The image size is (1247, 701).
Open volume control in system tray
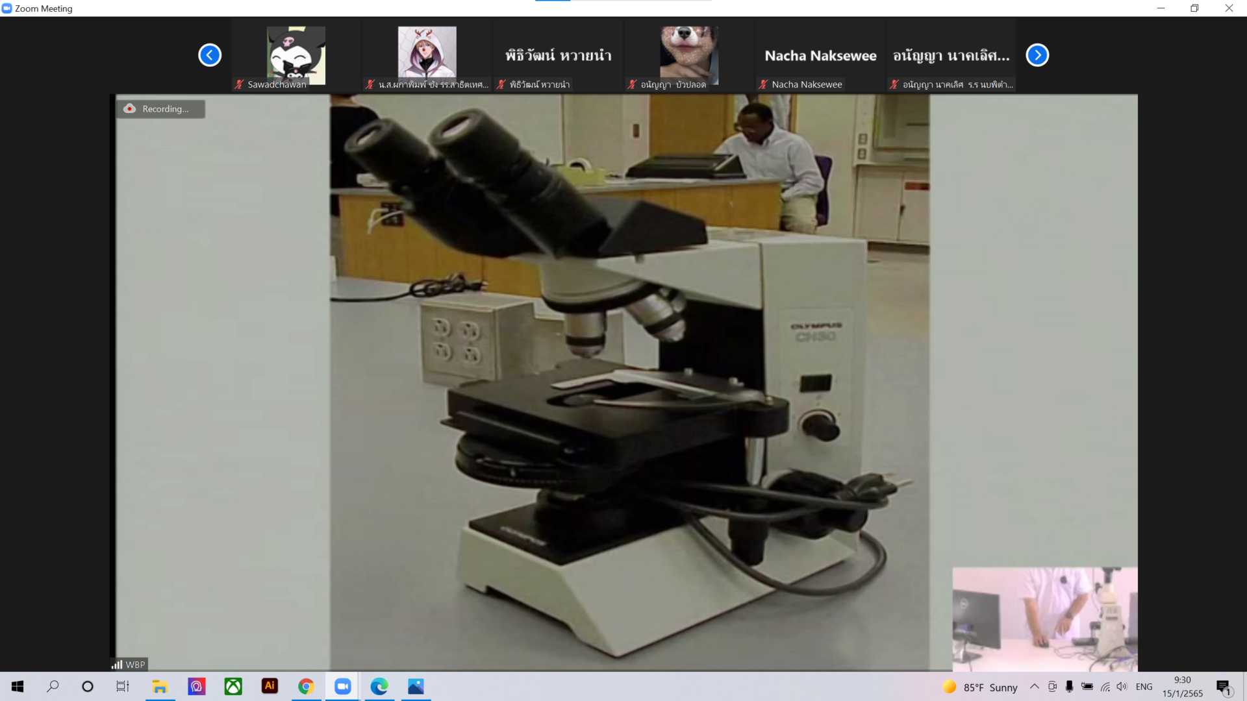pyautogui.click(x=1122, y=686)
